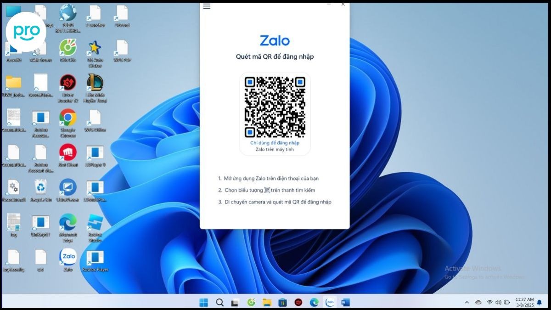Open Word from the taskbar
The width and height of the screenshot is (551, 310).
click(346, 302)
